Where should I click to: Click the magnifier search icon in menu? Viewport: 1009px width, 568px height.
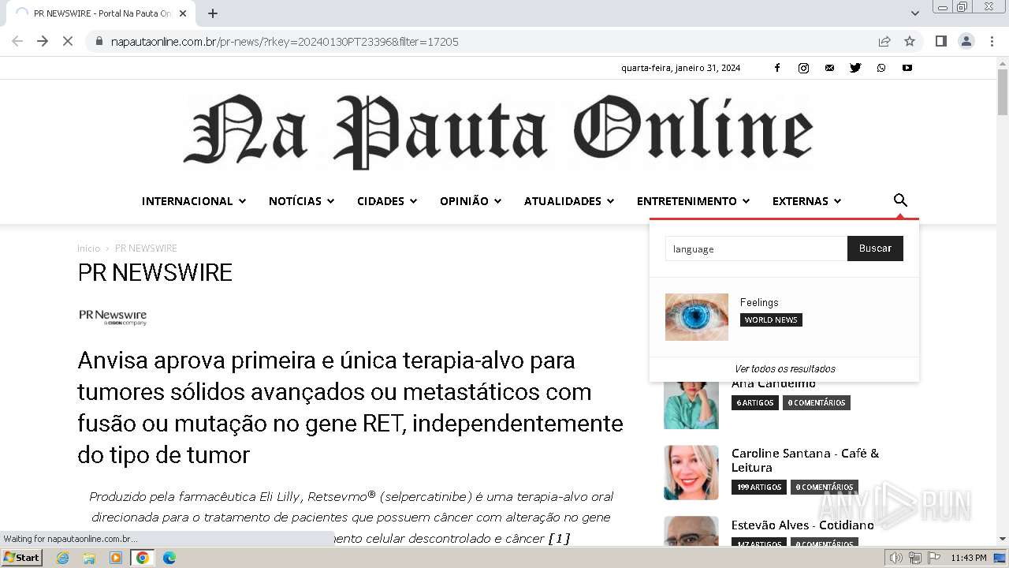[900, 200]
